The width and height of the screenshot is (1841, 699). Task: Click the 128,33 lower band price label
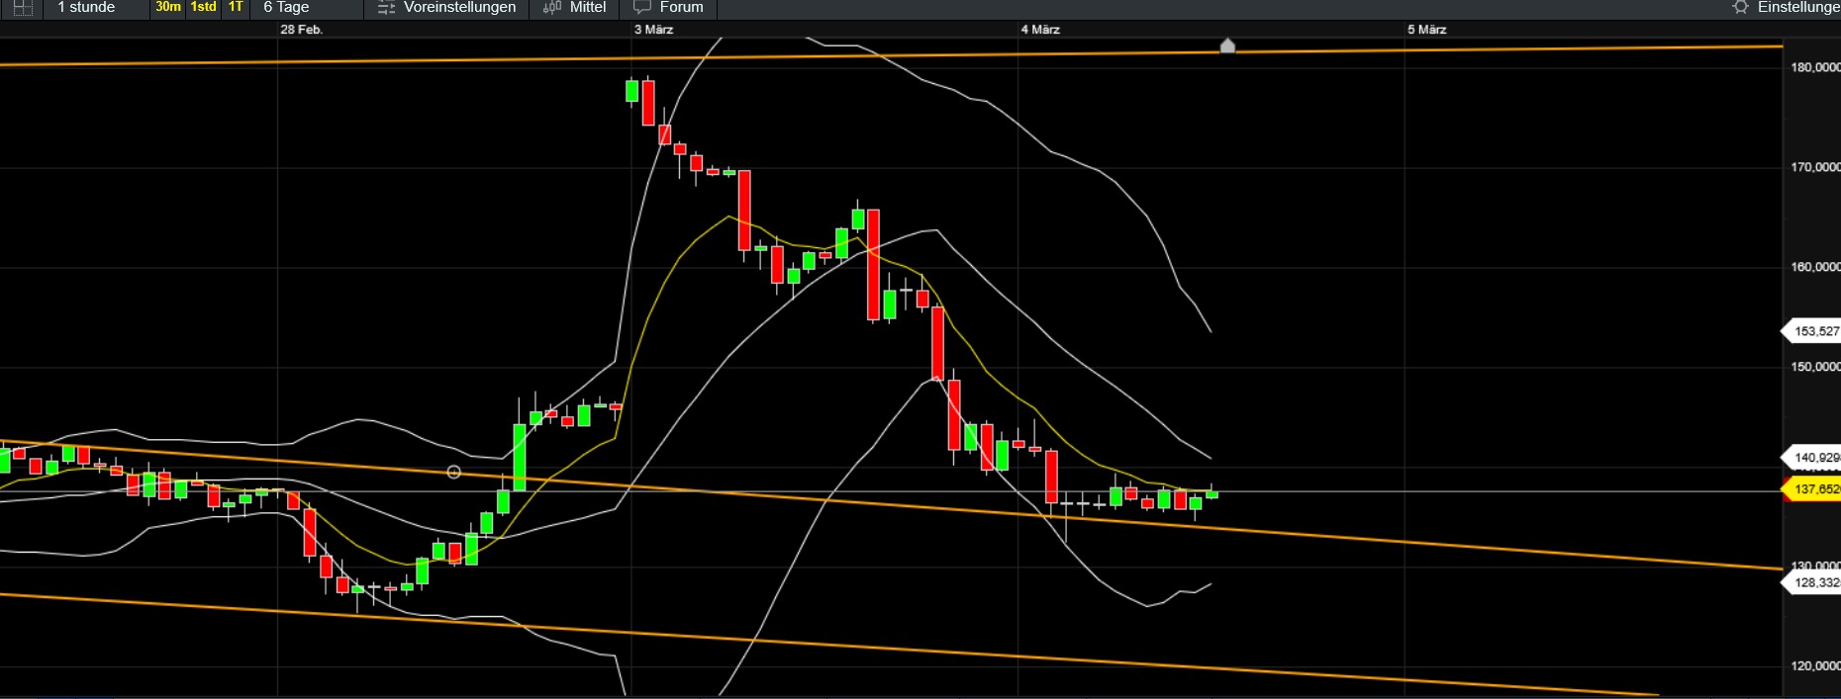tap(1813, 583)
